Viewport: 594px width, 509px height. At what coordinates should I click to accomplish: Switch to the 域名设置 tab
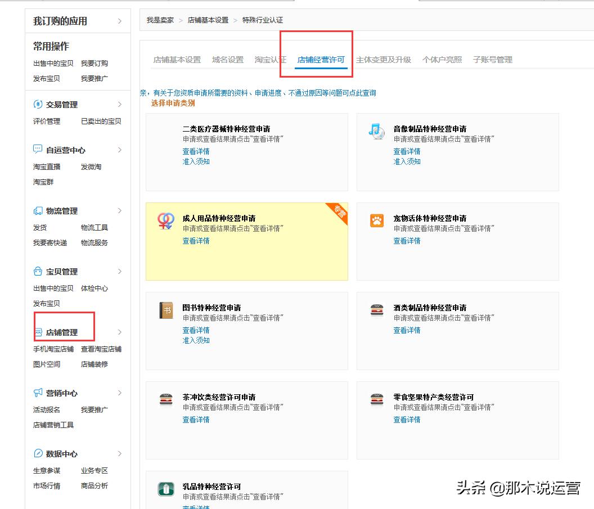coord(227,59)
